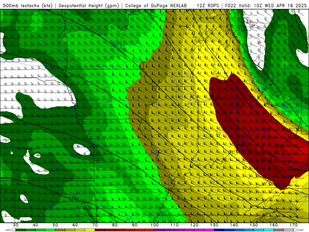The width and height of the screenshot is (309, 232).
Task: Pick the gray swatch right of 160
Action: [278, 230]
